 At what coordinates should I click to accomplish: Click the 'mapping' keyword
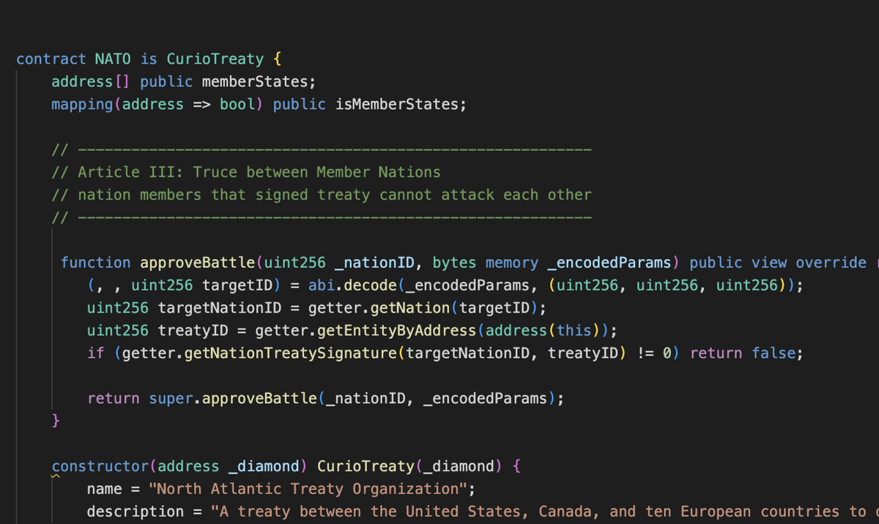point(82,104)
